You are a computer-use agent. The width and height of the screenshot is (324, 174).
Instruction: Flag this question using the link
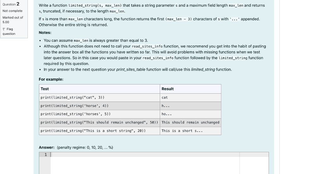click(9, 31)
